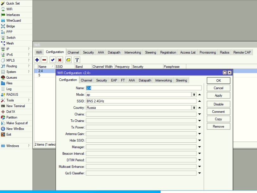257x193 pixels.
Task: Click the Filter funnel toolbar icon
Action: click(x=77, y=60)
